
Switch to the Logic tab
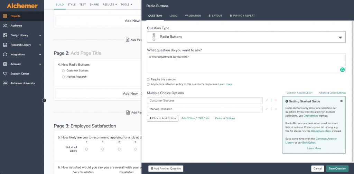click(x=174, y=16)
